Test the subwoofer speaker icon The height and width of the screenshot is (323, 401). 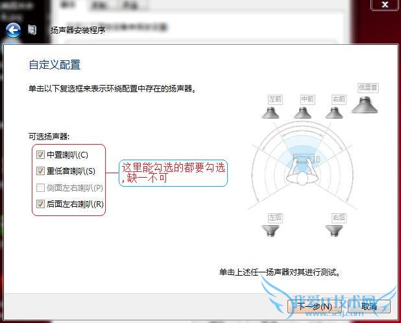365,105
